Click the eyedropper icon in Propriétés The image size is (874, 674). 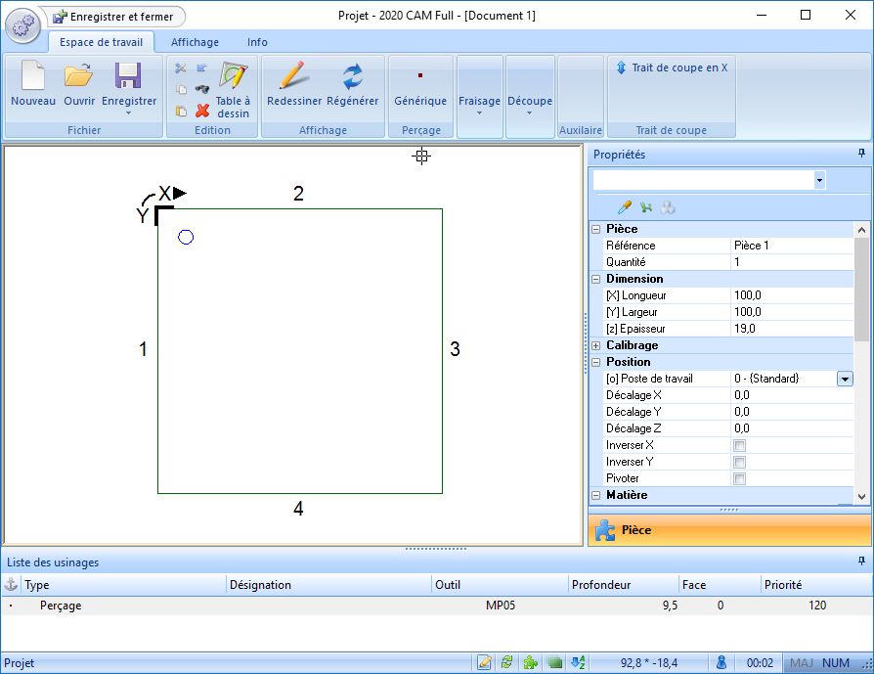tap(625, 207)
